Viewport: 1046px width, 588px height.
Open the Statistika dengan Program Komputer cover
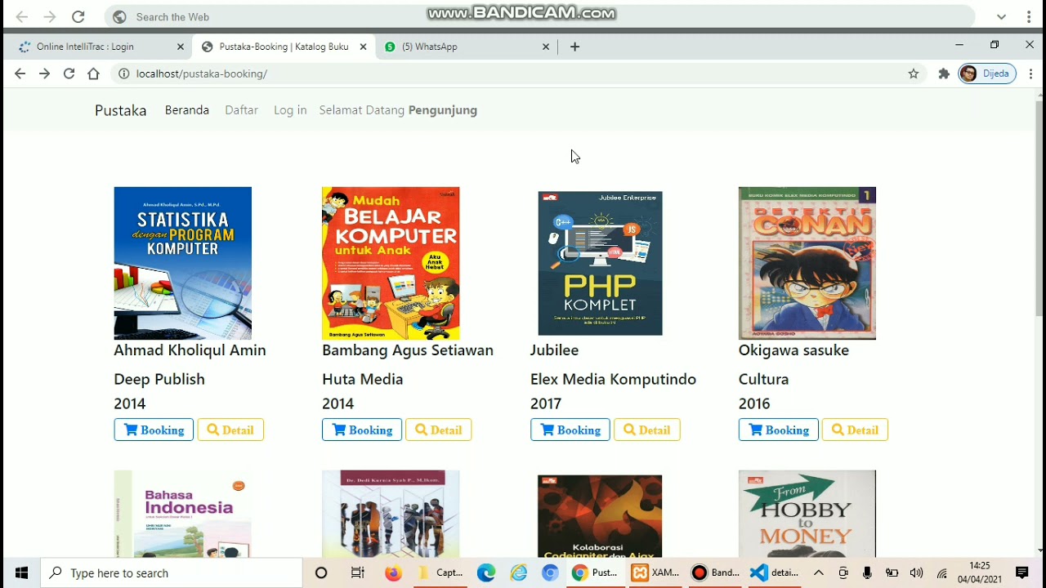tap(183, 263)
